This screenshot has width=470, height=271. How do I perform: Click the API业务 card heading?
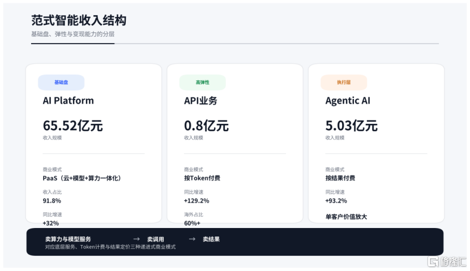200,101
